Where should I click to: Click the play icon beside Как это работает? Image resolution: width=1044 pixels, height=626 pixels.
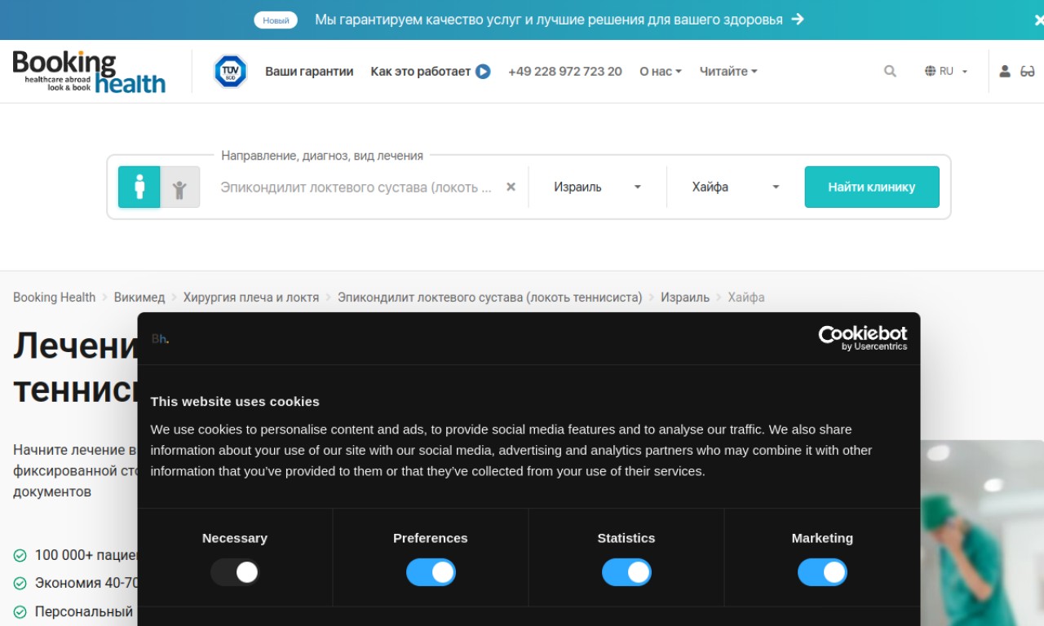[483, 72]
